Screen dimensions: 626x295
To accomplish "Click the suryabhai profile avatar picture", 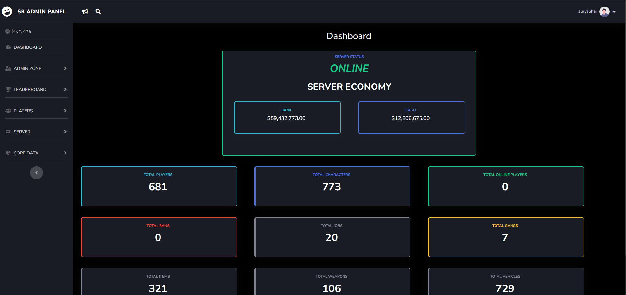I will pyautogui.click(x=604, y=11).
